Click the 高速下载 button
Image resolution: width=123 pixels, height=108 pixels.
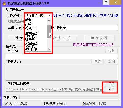pyautogui.click(x=64, y=38)
